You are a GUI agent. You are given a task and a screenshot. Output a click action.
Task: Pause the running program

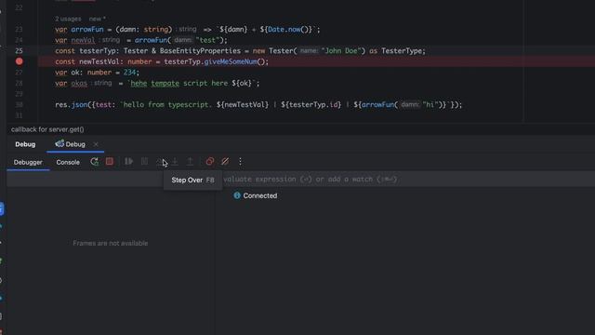[145, 161]
